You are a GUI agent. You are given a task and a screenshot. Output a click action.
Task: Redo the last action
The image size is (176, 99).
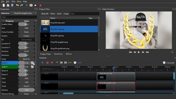click(x=21, y=5)
